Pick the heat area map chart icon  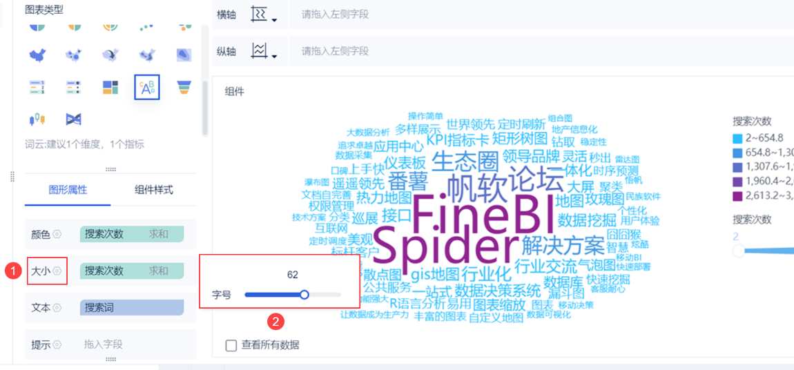pos(184,55)
